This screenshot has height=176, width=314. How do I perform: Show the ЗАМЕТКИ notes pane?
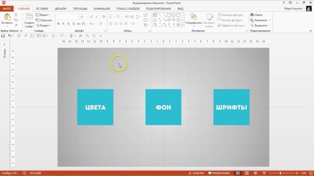(196, 173)
